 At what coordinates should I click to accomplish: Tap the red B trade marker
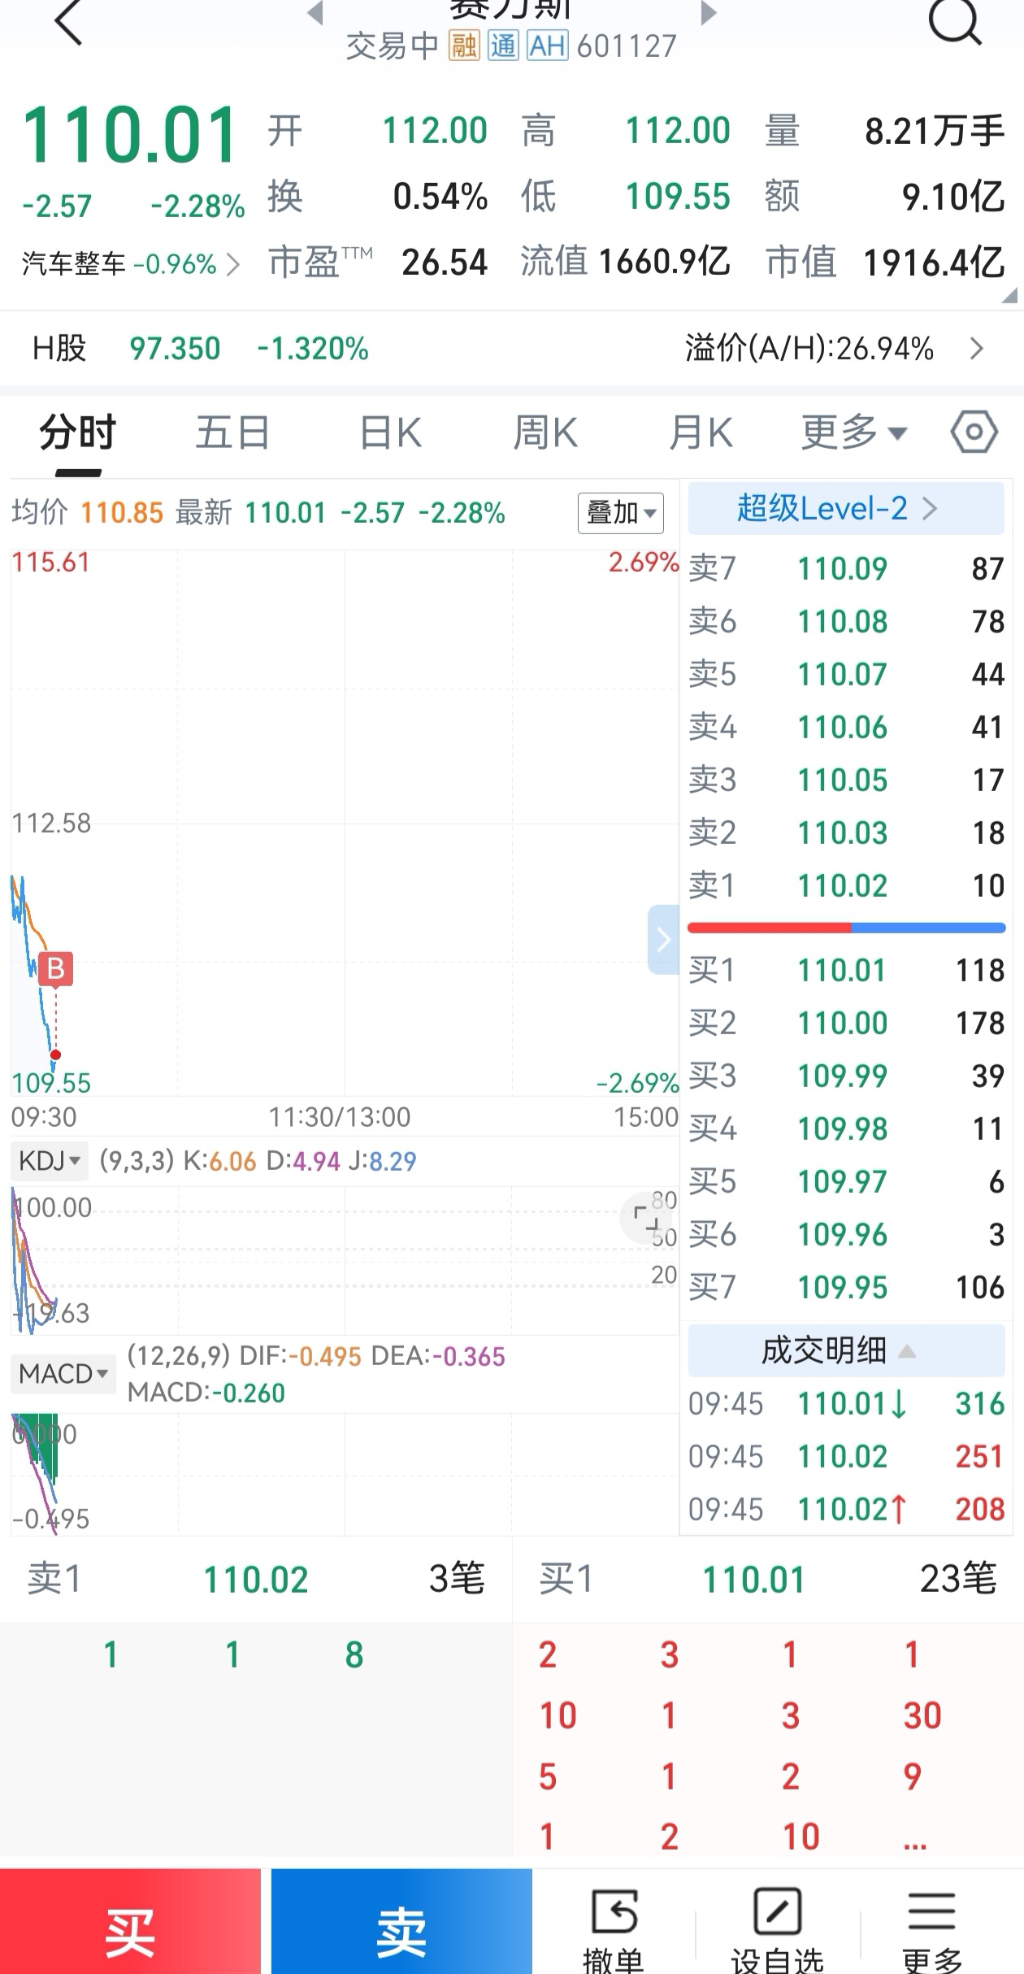tap(55, 968)
